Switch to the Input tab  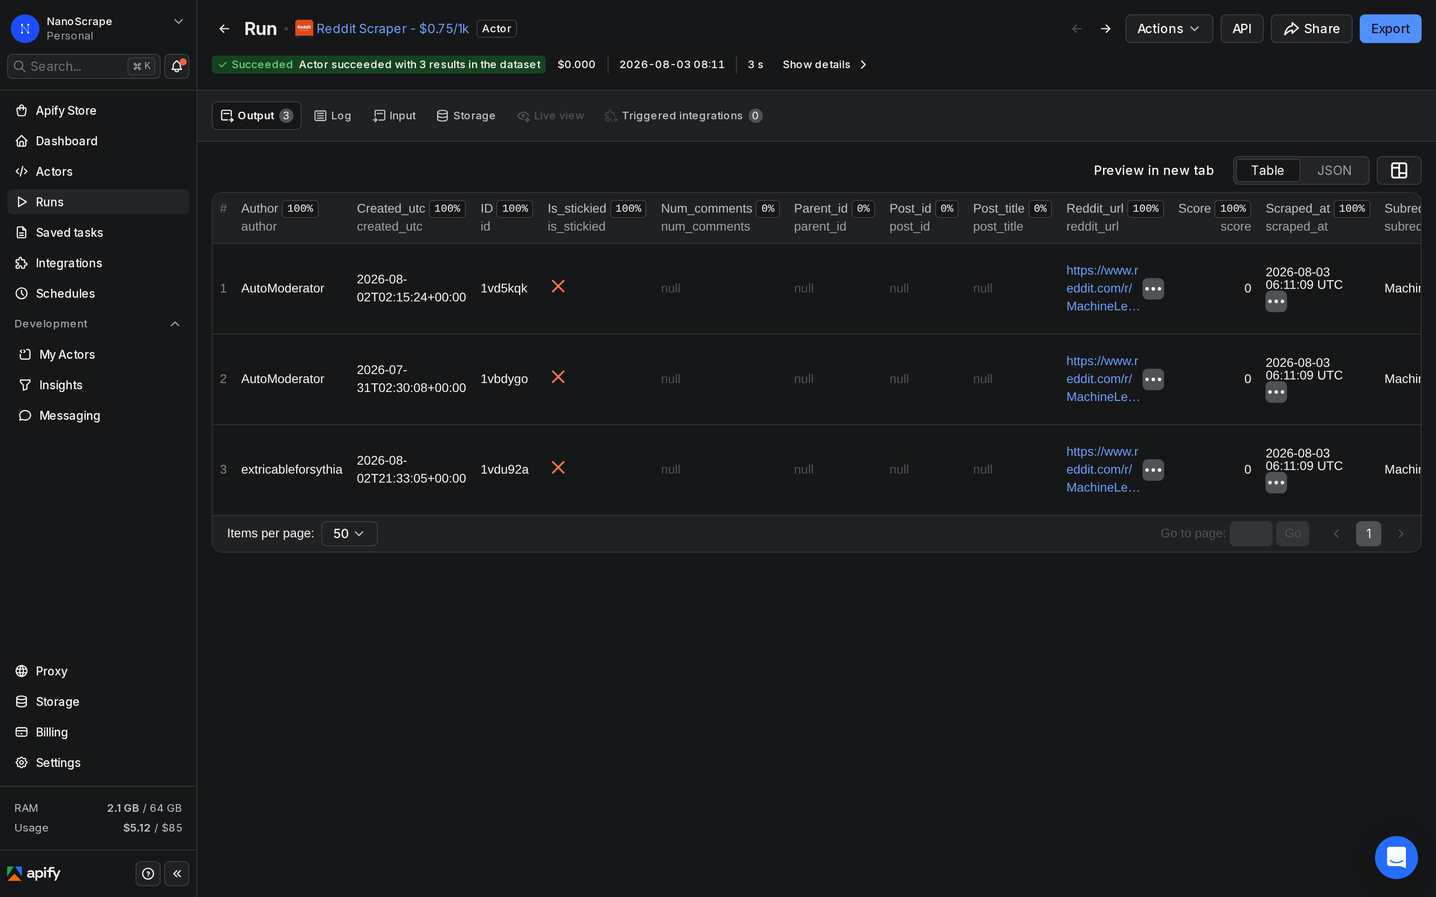click(394, 116)
